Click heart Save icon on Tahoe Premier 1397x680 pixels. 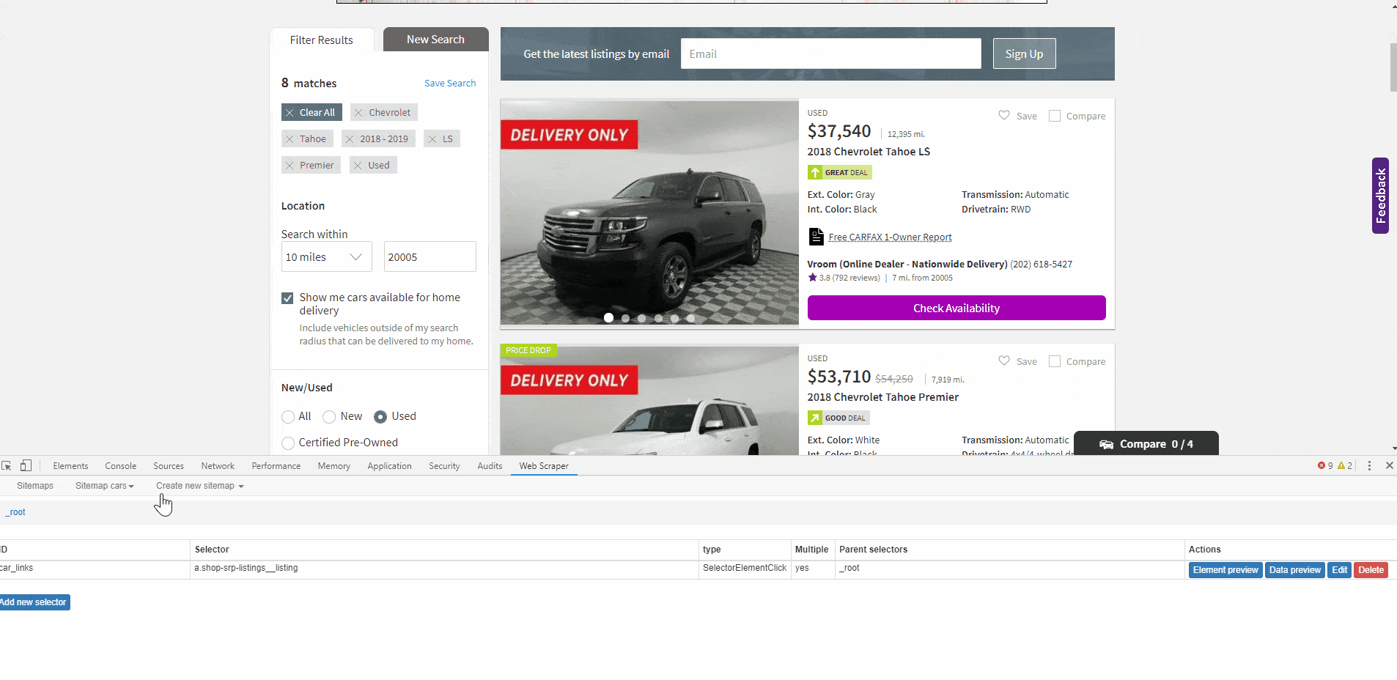click(x=1004, y=361)
